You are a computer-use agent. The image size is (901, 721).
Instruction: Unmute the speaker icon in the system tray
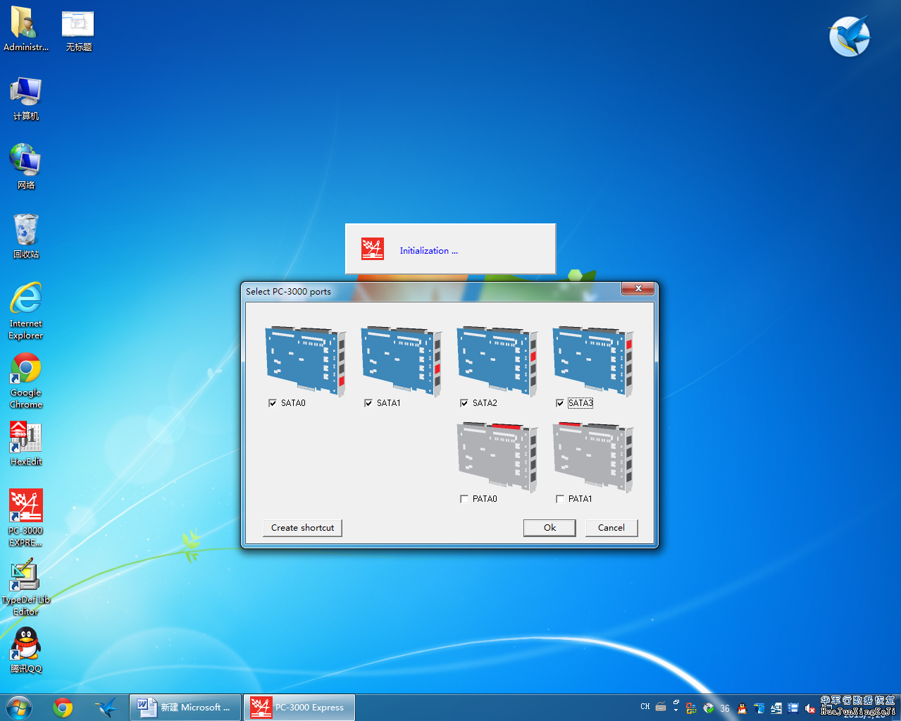pos(810,708)
